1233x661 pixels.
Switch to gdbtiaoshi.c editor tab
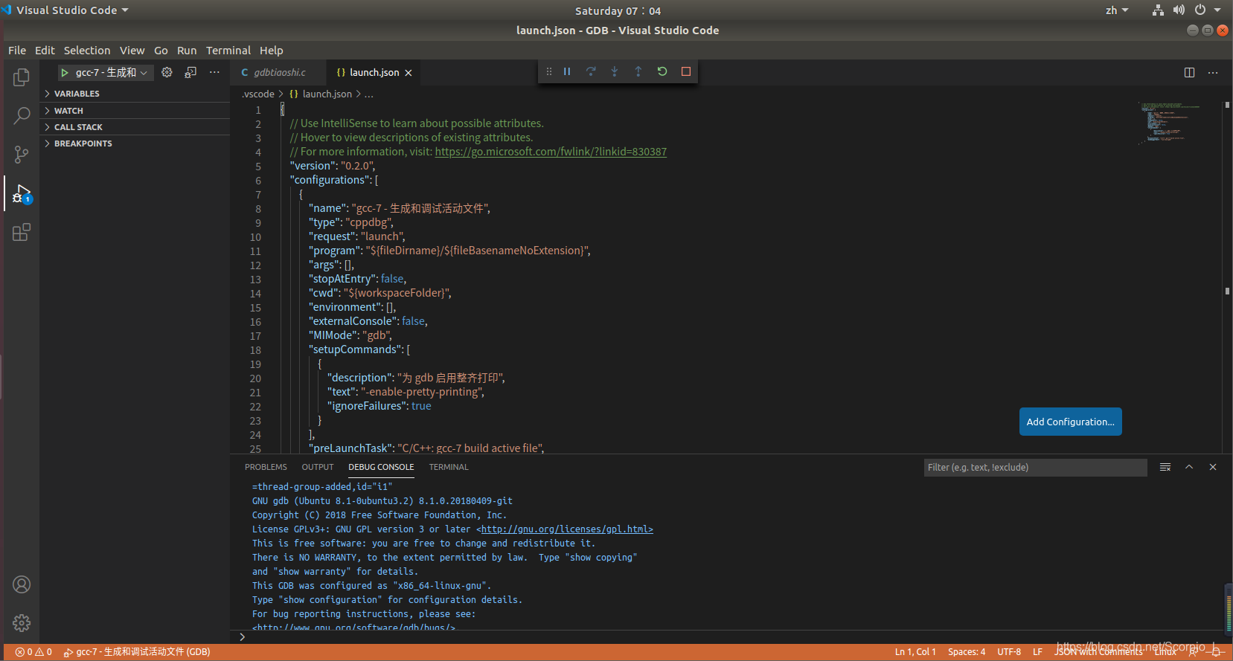click(278, 73)
